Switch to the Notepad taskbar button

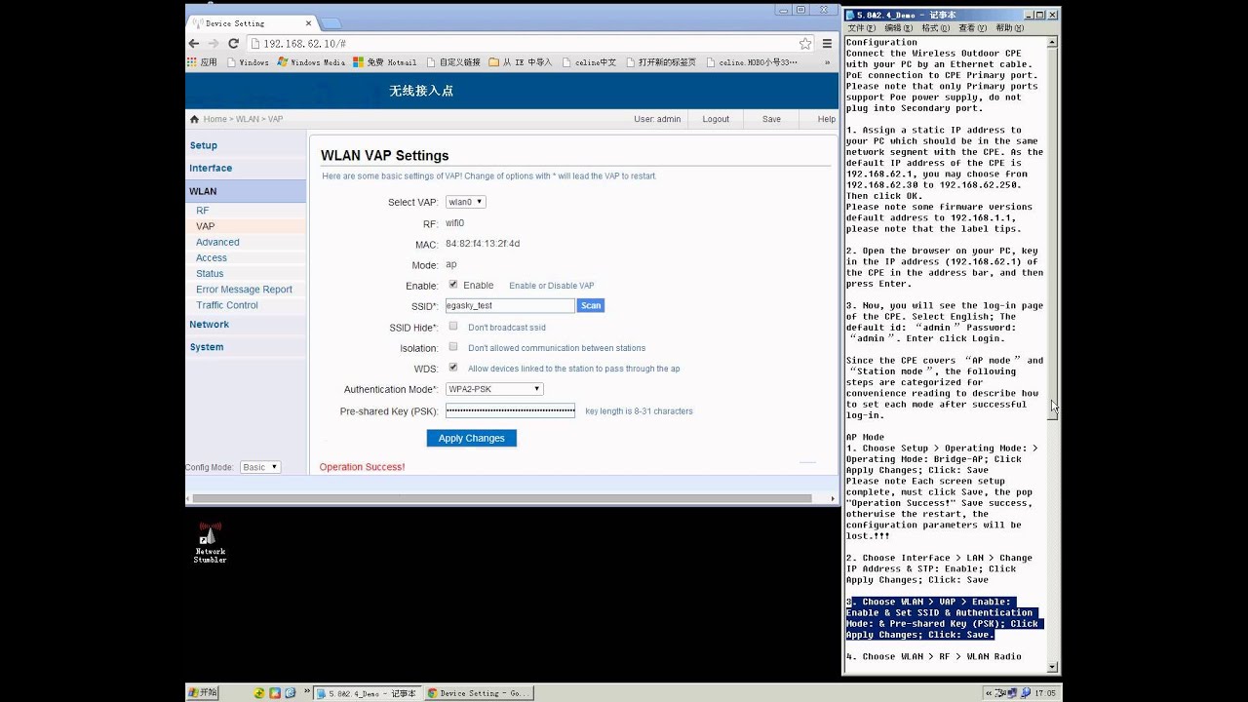tap(368, 693)
